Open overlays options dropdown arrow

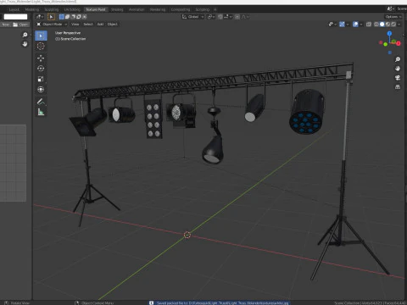point(361,25)
